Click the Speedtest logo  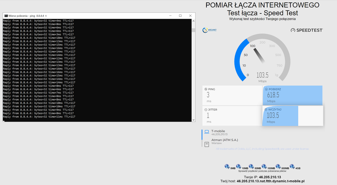tap(307, 30)
